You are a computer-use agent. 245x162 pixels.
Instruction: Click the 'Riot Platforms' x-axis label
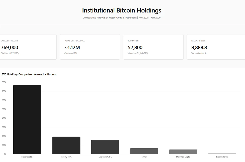point(222,157)
